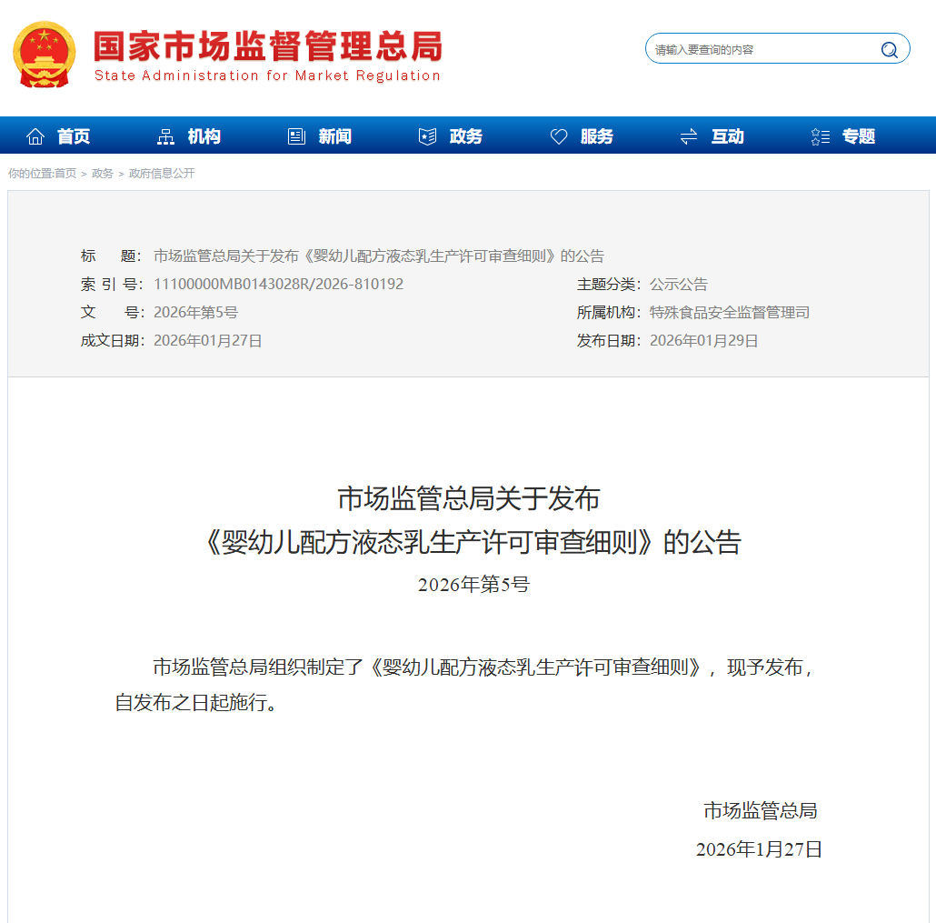Image resolution: width=936 pixels, height=923 pixels.
Task: Click the organization chart icon beside 机构
Action: point(165,136)
